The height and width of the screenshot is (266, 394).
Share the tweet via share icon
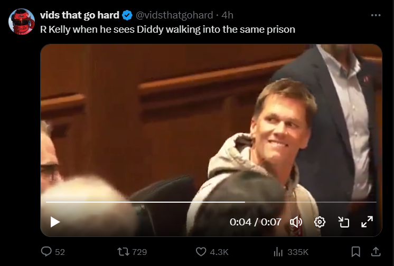[376, 252]
